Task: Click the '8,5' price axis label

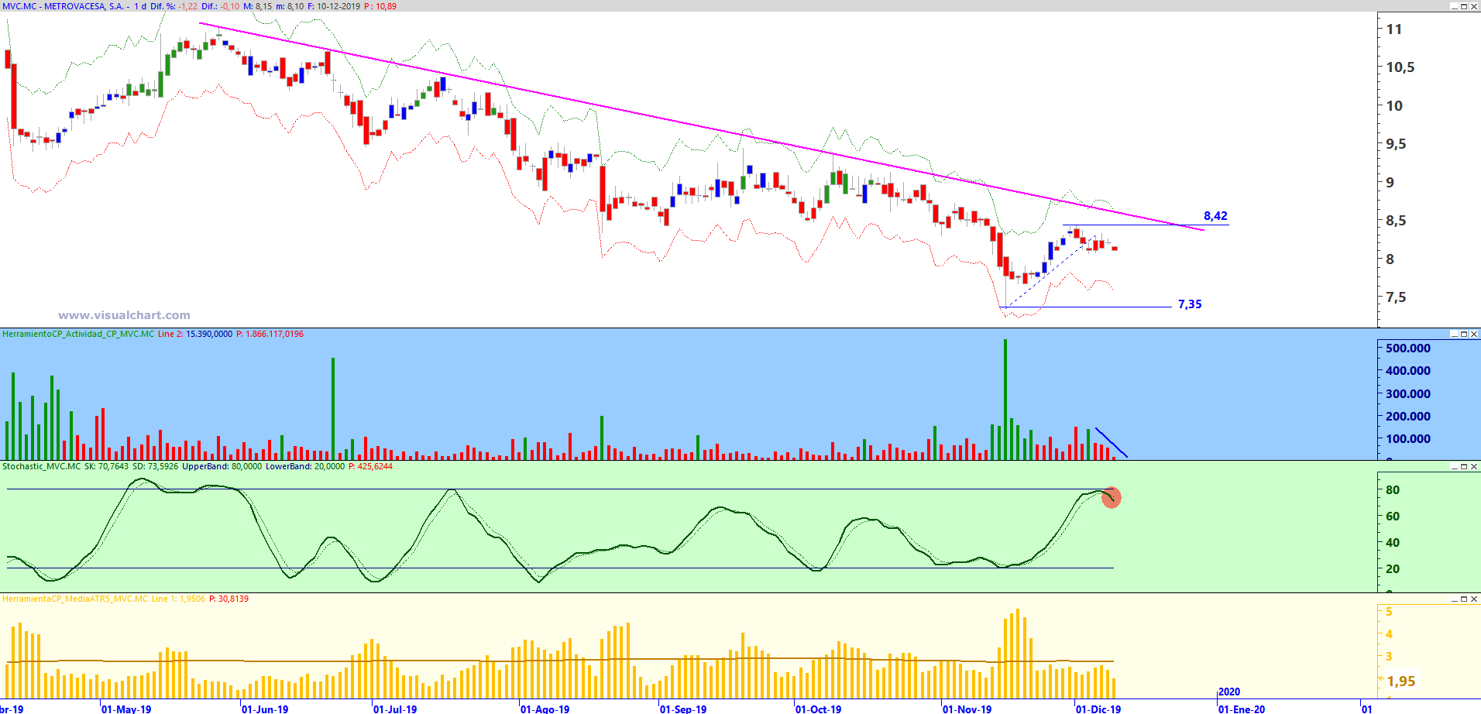Action: coord(1396,221)
